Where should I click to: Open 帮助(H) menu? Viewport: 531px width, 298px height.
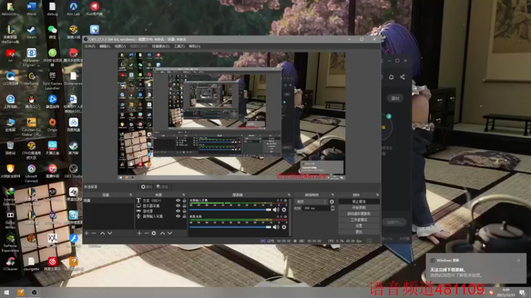194,46
